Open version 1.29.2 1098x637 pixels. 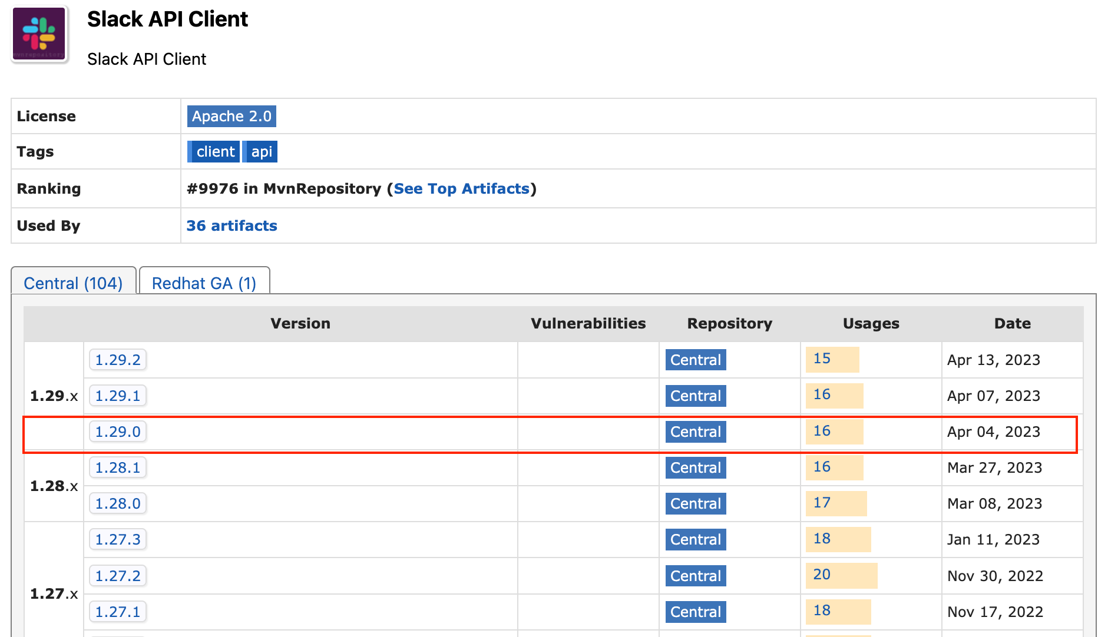click(118, 360)
